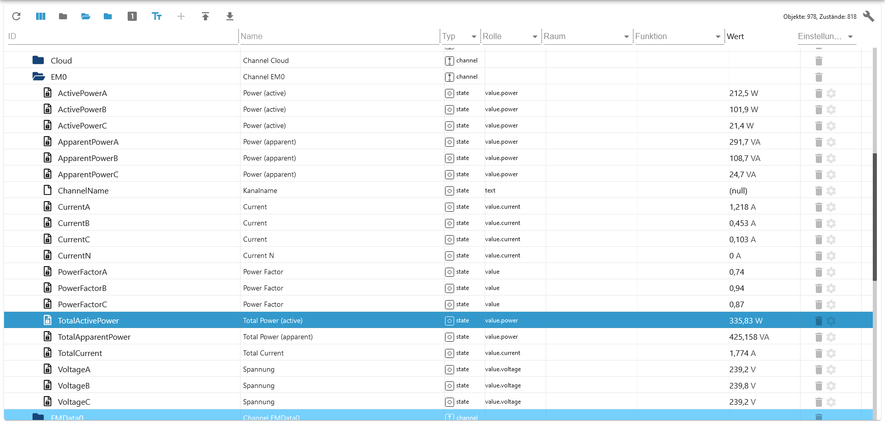
Task: Select the ActivePowerC row
Action: click(x=438, y=126)
